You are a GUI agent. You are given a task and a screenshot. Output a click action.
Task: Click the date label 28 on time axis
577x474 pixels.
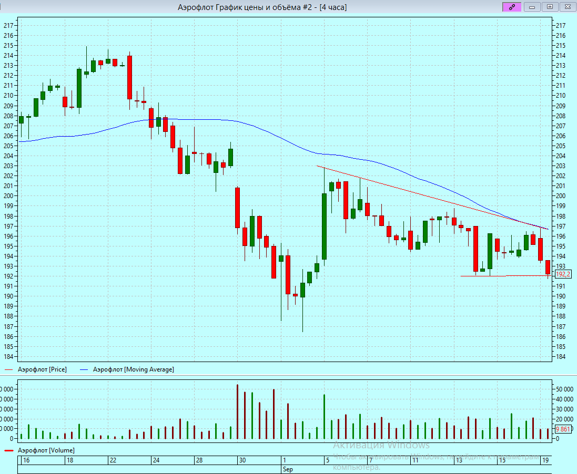[x=199, y=460]
